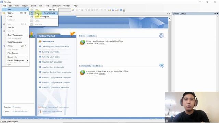Choose File... in the New submenu
The width and height of the screenshot is (219, 123).
(x=44, y=10)
